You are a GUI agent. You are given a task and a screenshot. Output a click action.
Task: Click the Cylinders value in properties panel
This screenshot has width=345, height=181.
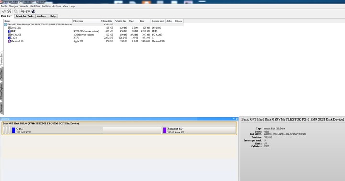click(x=266, y=146)
